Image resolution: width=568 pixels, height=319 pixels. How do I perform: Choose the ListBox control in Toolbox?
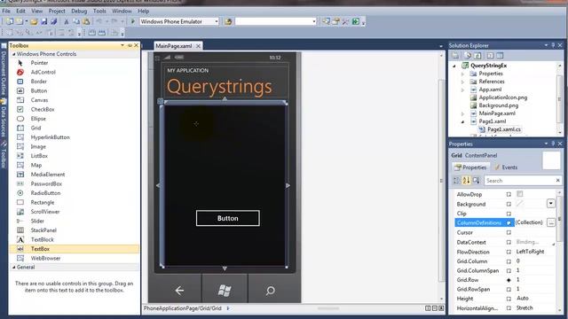coord(74,156)
